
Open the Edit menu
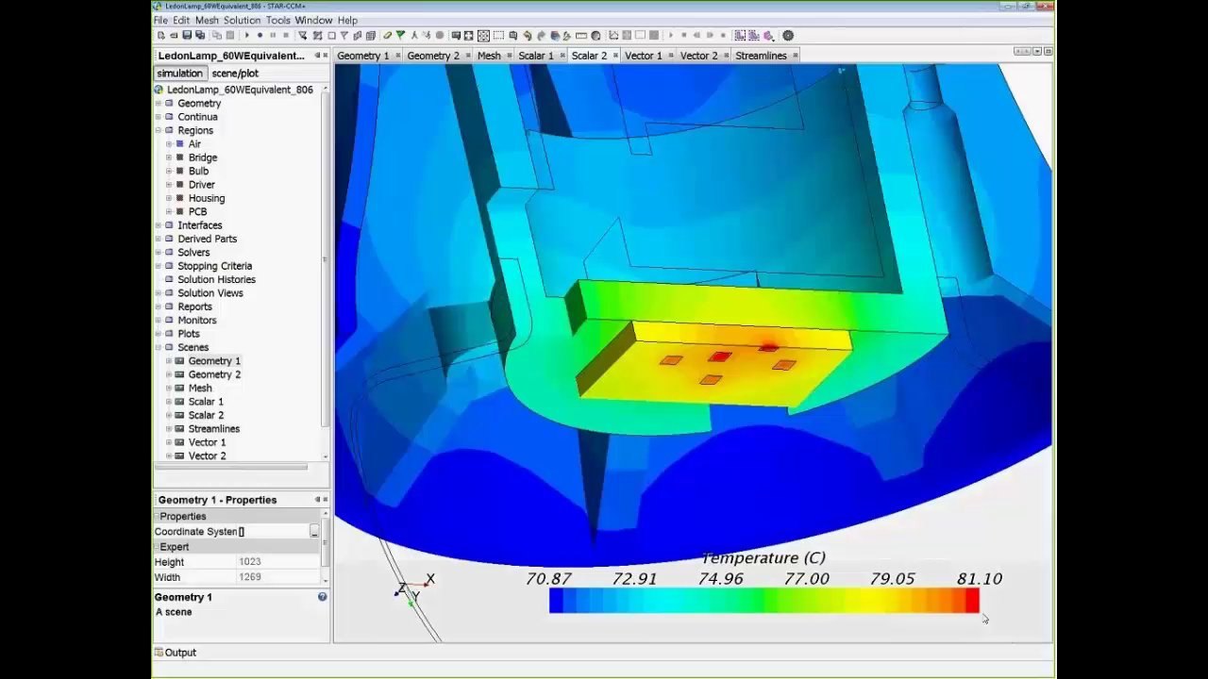coord(181,20)
